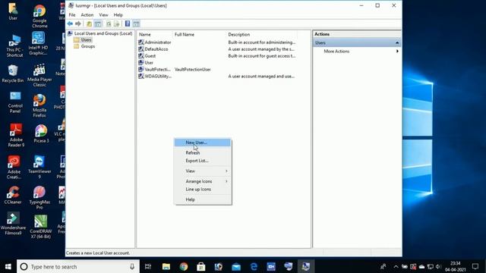Open This PC shortcut on desktop
The height and width of the screenshot is (273, 486).
tap(14, 46)
